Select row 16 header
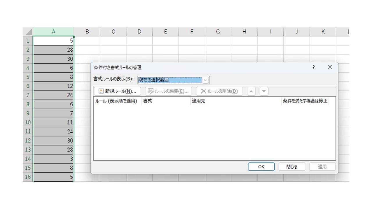 (28, 177)
